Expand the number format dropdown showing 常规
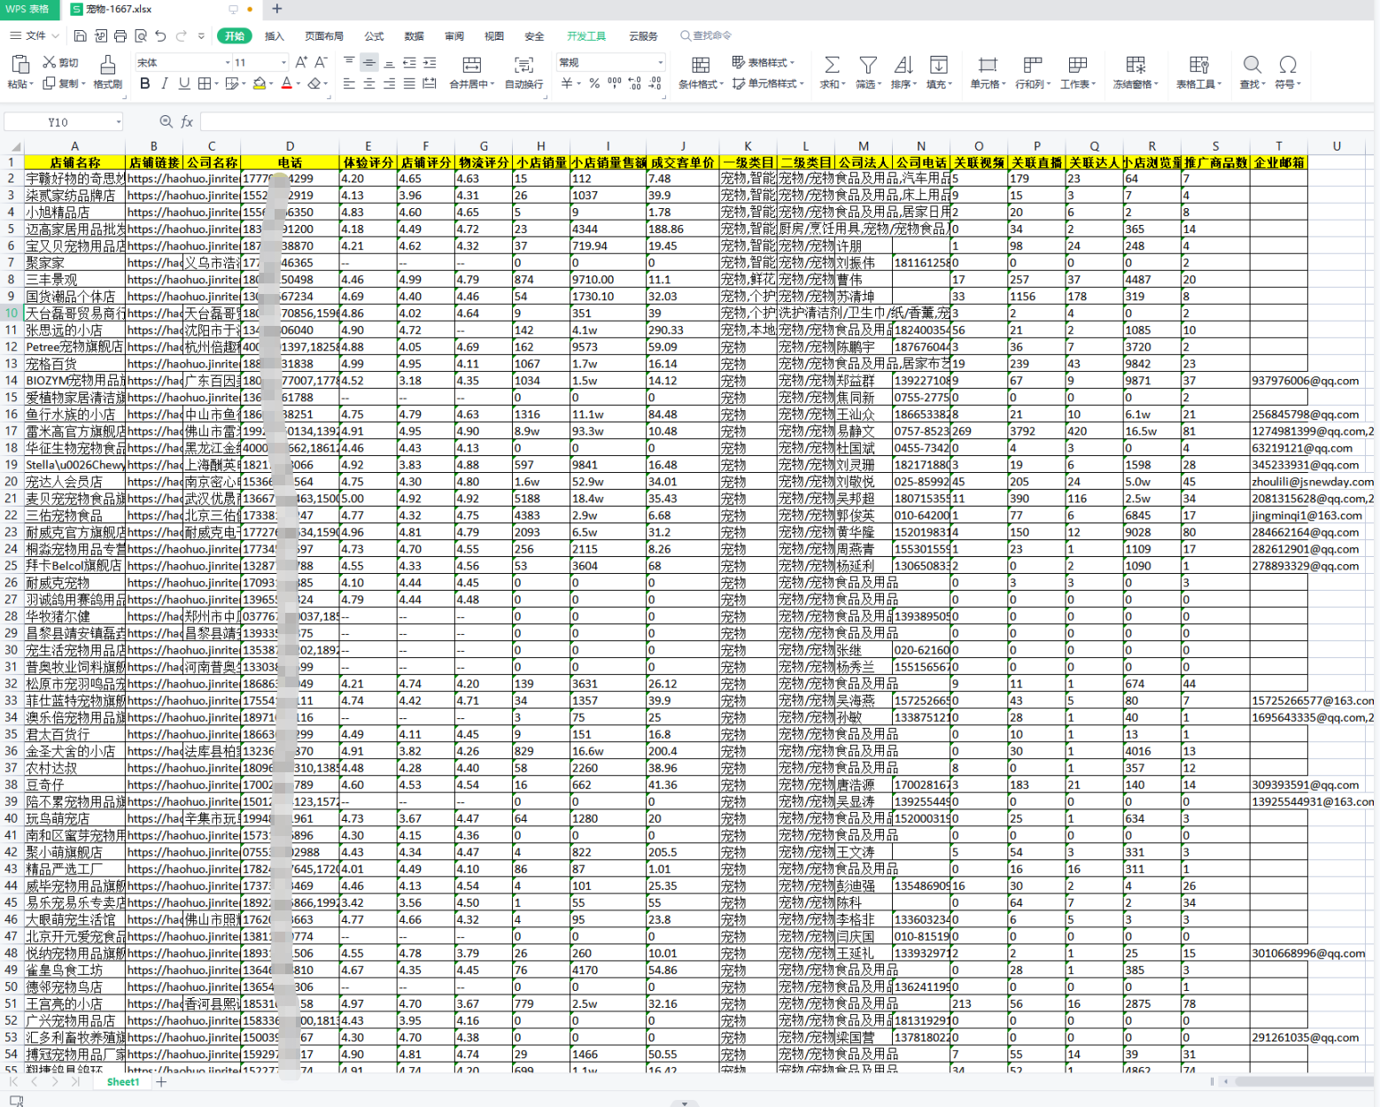The width and height of the screenshot is (1380, 1107). pos(660,62)
